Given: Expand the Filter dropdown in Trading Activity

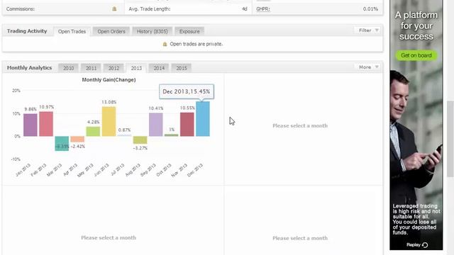Looking at the screenshot, I should pyautogui.click(x=367, y=30).
